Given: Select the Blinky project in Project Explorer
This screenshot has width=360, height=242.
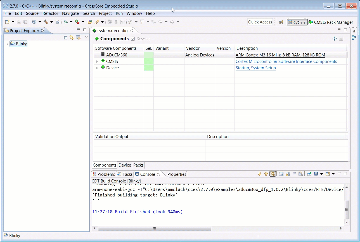Looking at the screenshot, I should [x=18, y=44].
